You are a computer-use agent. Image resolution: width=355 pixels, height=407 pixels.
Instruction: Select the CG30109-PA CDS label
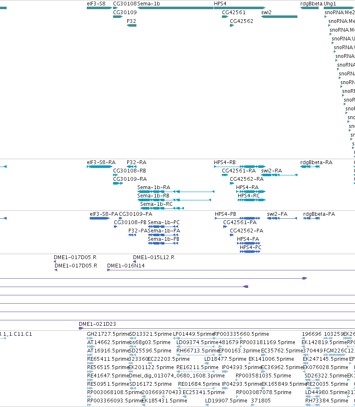tap(136, 214)
